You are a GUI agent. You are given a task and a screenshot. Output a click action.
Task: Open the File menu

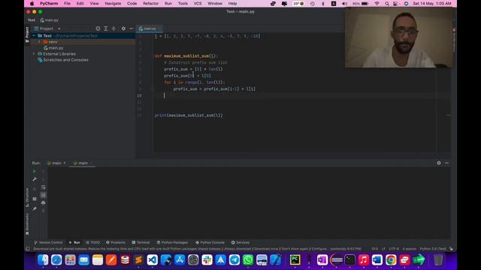point(67,4)
